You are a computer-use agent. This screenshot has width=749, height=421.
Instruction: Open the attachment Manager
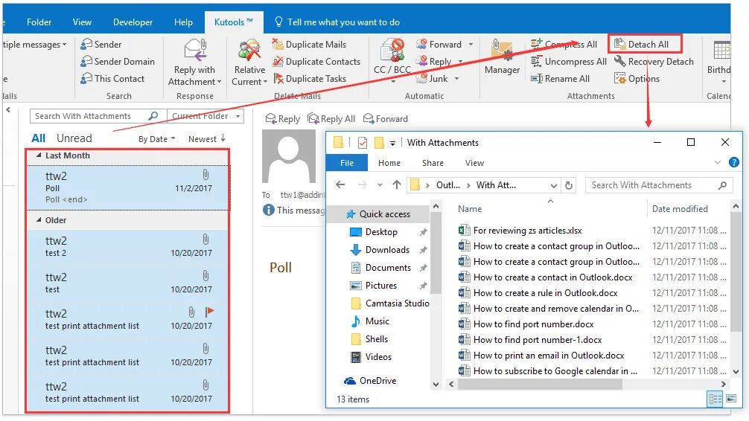(x=502, y=57)
